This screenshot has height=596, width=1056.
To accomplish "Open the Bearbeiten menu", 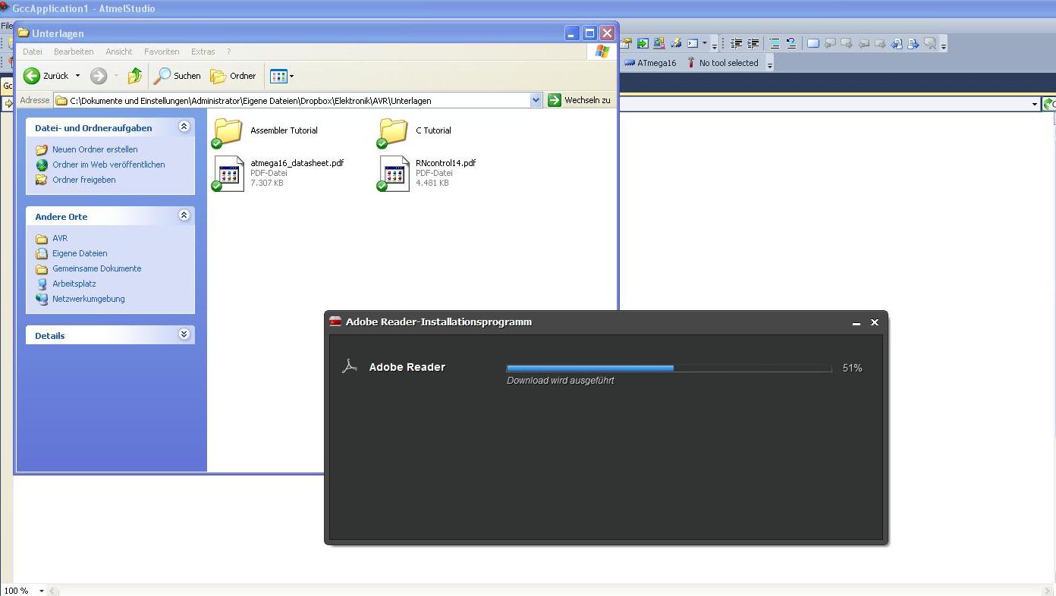I will click(74, 52).
